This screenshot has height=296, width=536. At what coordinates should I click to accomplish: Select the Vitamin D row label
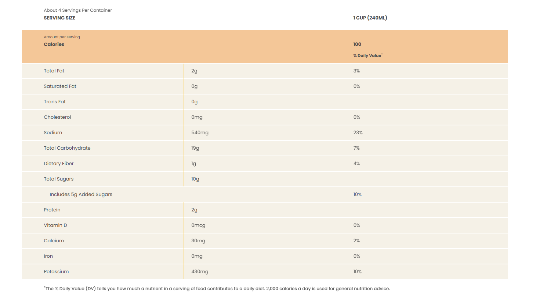(55, 225)
